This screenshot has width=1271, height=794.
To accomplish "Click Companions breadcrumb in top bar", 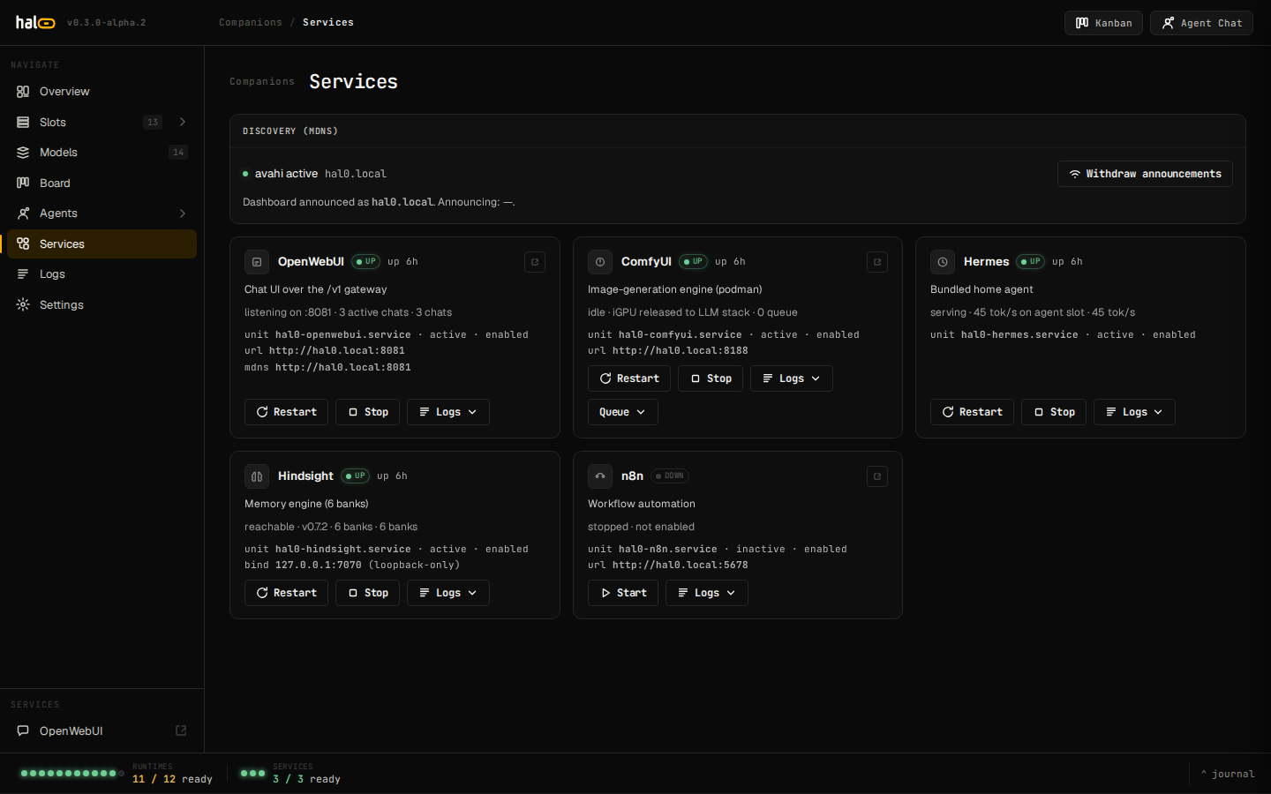I will 251,22.
